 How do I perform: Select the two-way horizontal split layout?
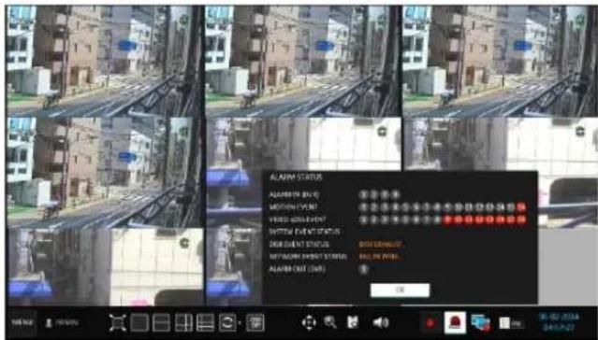point(161,323)
